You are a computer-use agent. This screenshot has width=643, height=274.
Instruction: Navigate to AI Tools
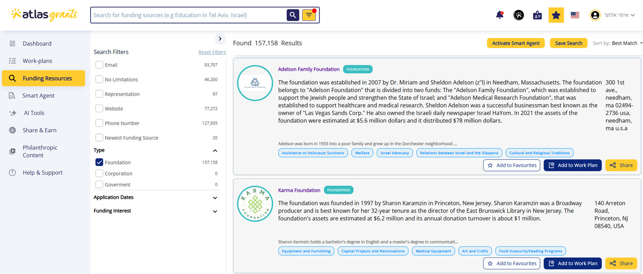(34, 113)
